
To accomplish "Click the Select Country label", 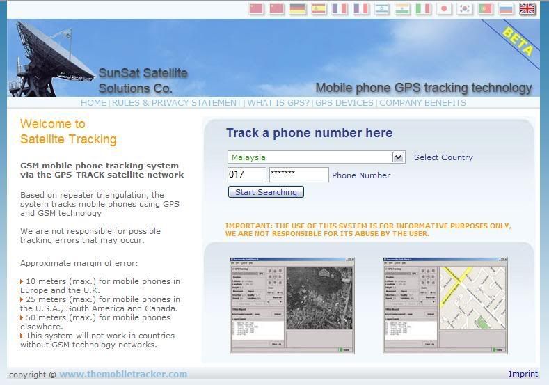I will click(443, 157).
